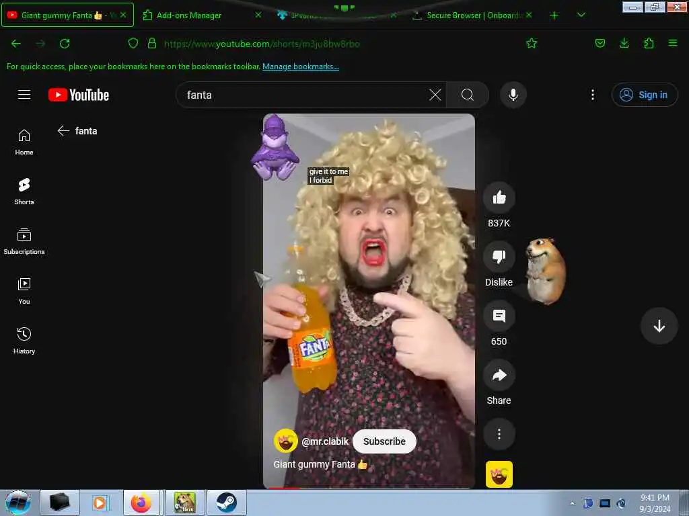Click the Giant gummy Fanta title

[x=320, y=464]
